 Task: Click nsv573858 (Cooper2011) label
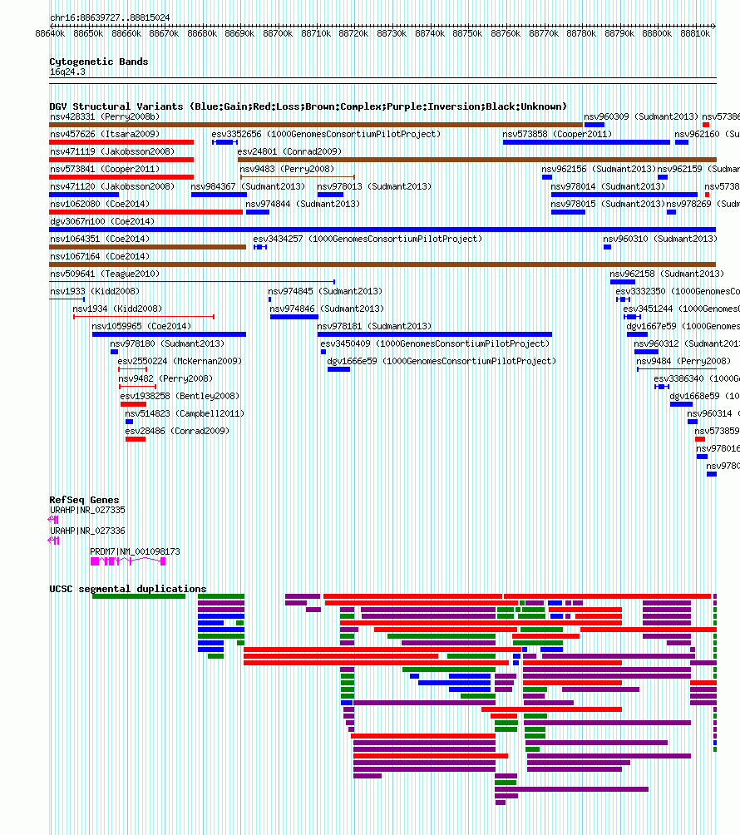[x=557, y=134]
